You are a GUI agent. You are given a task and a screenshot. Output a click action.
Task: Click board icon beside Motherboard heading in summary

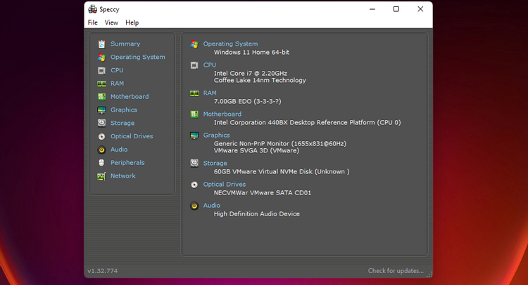pyautogui.click(x=194, y=114)
